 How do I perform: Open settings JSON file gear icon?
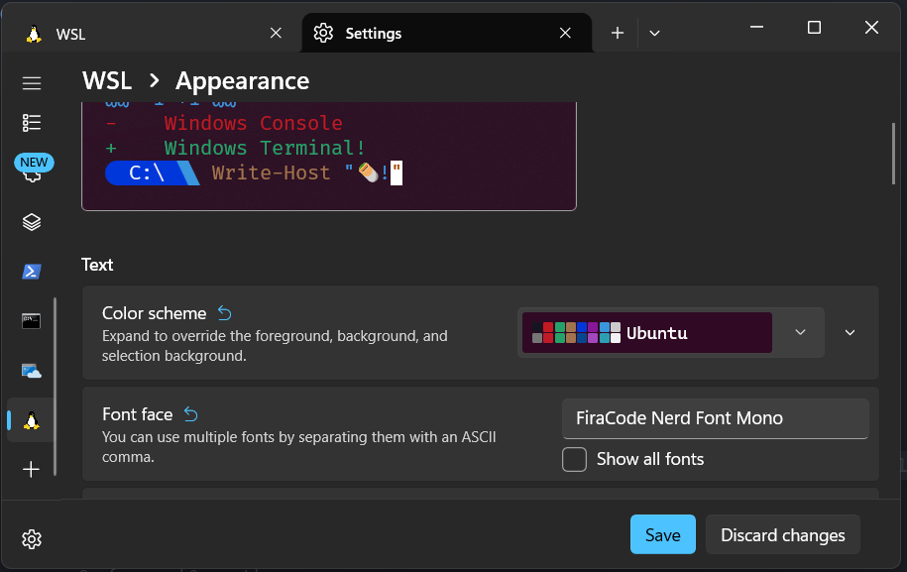[x=32, y=539]
